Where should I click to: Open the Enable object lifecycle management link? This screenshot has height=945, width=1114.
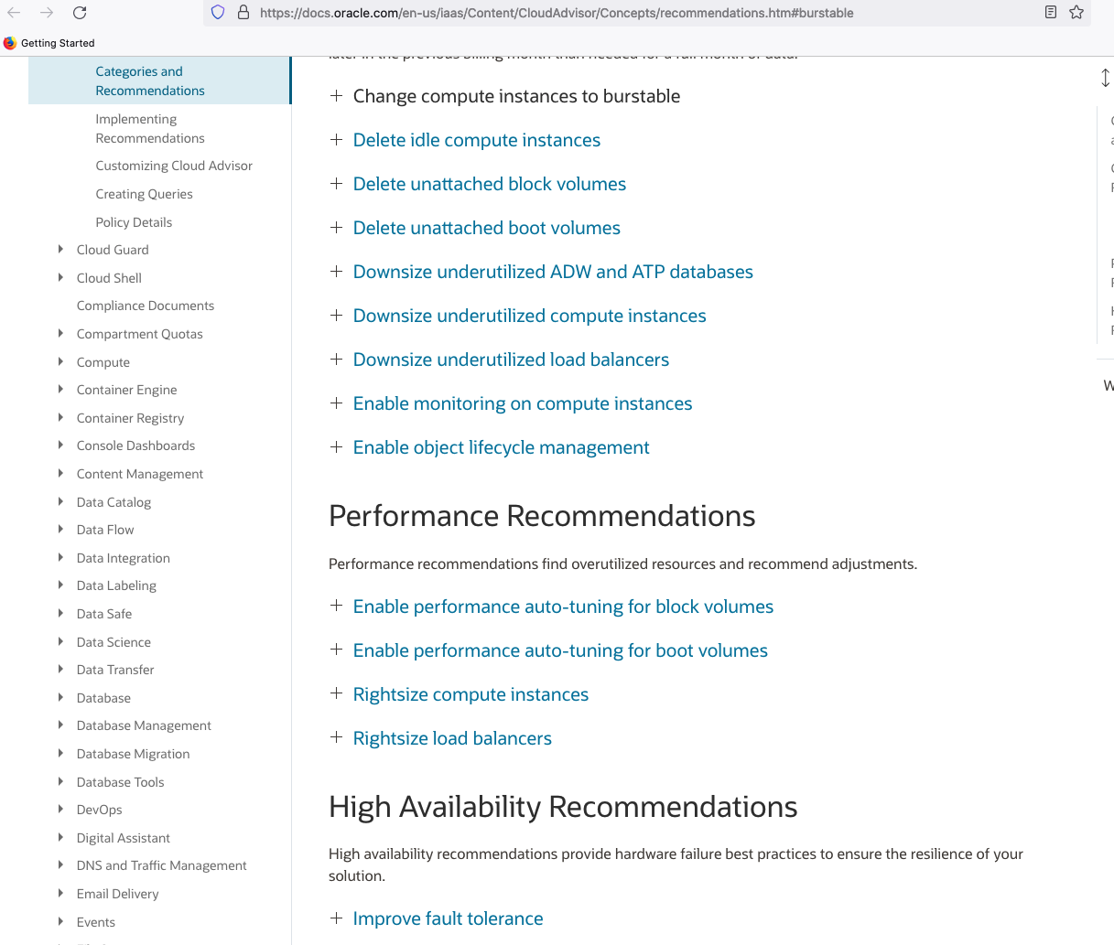[x=501, y=447]
